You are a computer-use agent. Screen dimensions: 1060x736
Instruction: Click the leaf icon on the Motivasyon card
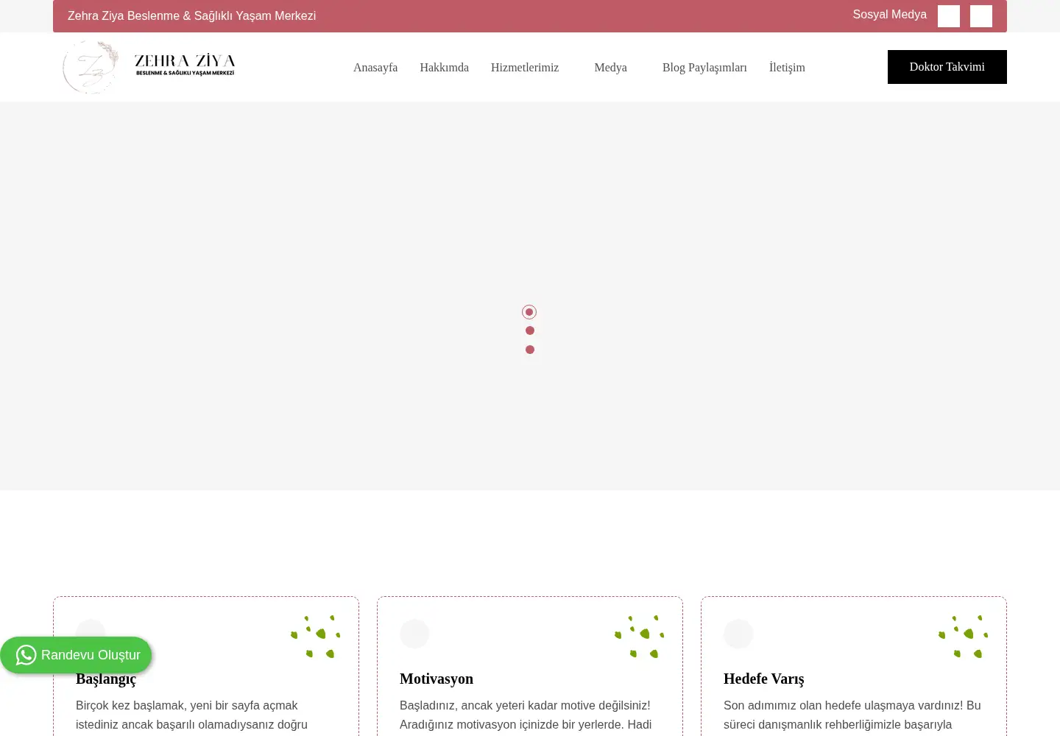click(x=639, y=637)
